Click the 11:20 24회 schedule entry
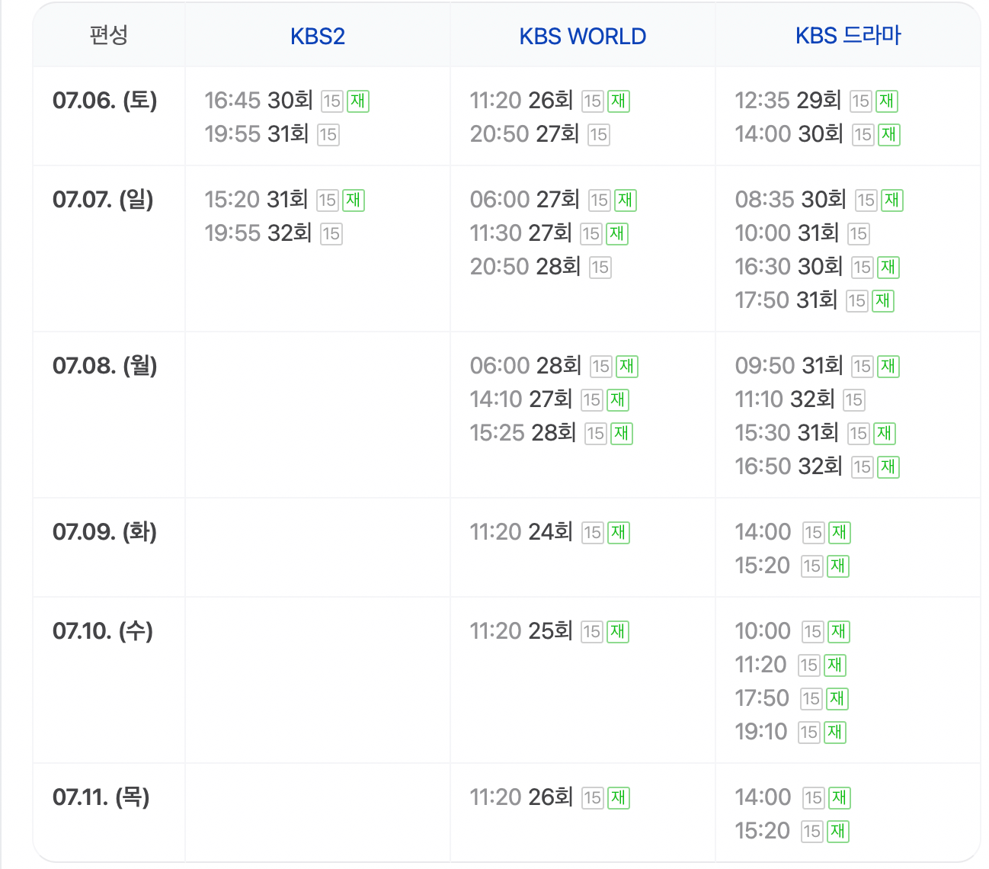The height and width of the screenshot is (869, 989). (522, 532)
